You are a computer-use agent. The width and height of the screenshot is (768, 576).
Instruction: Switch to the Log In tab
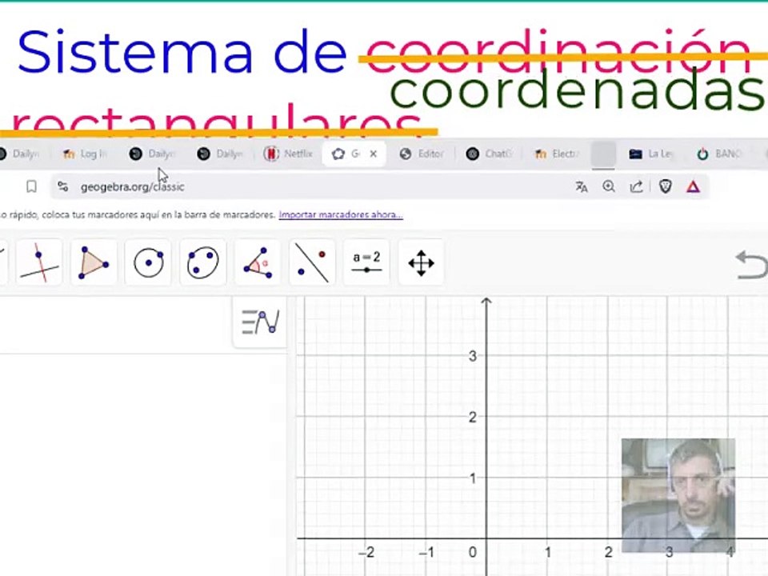point(86,154)
